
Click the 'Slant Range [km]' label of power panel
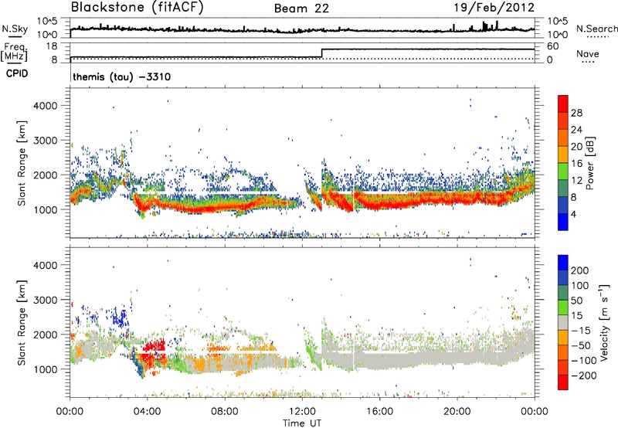pos(22,163)
